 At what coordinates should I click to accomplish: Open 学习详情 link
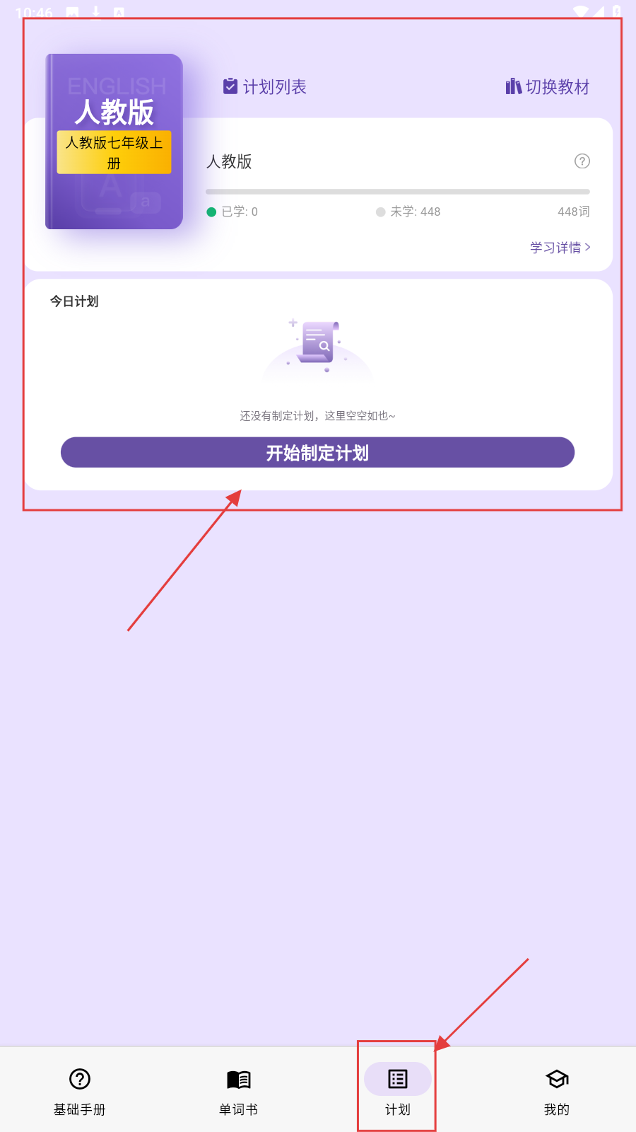[555, 248]
